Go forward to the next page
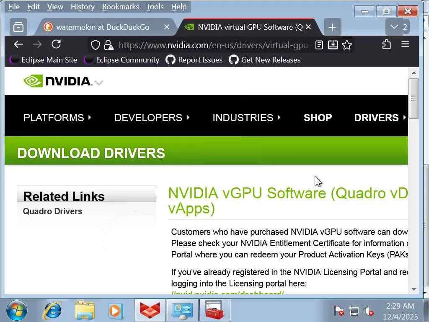The image size is (429, 322). (37, 44)
